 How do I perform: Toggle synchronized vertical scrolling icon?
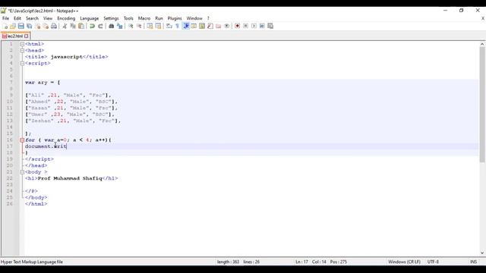[x=150, y=26]
